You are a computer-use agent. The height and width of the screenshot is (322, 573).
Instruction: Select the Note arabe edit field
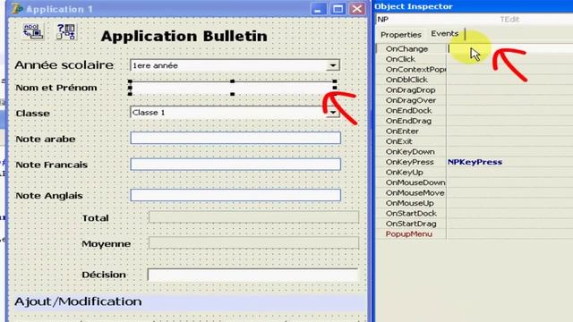[x=235, y=138]
